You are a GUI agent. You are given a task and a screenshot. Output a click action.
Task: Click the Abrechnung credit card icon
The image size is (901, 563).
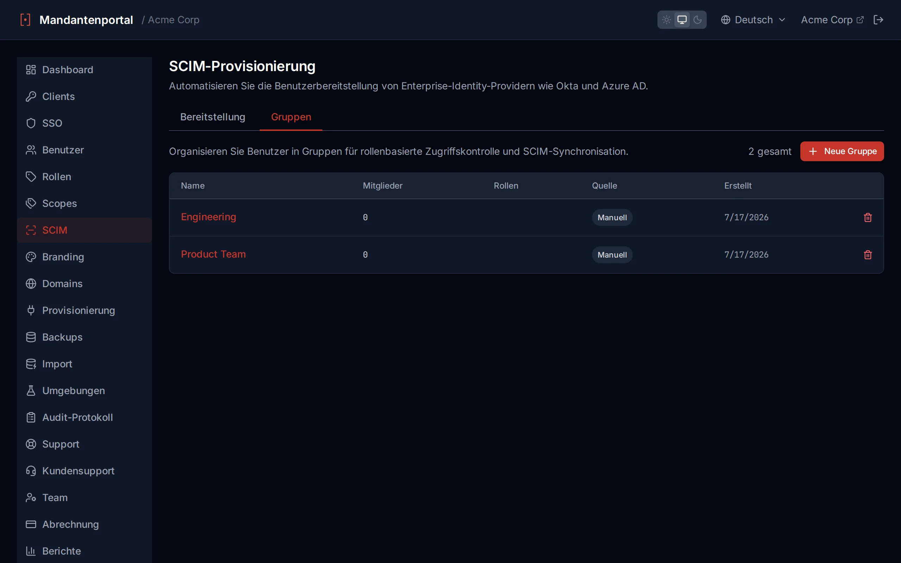coord(31,524)
